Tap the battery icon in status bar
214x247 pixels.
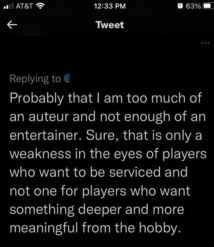207,6
